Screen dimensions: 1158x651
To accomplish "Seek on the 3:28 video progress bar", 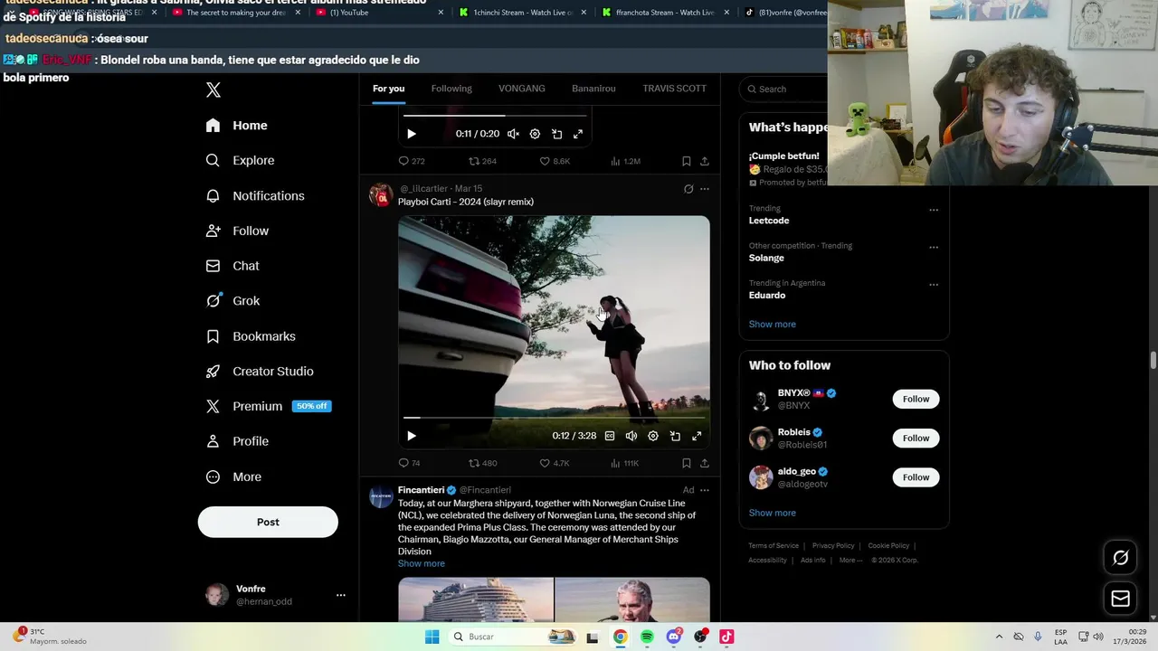I will 554,418.
